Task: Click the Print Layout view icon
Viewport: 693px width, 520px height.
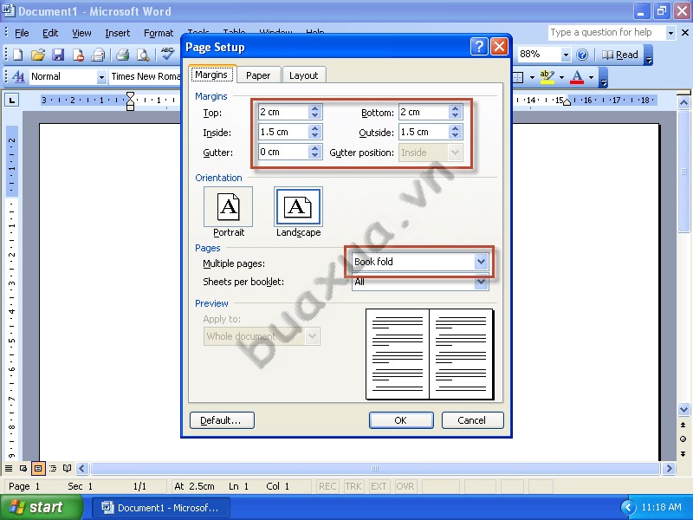Action: coord(38,468)
